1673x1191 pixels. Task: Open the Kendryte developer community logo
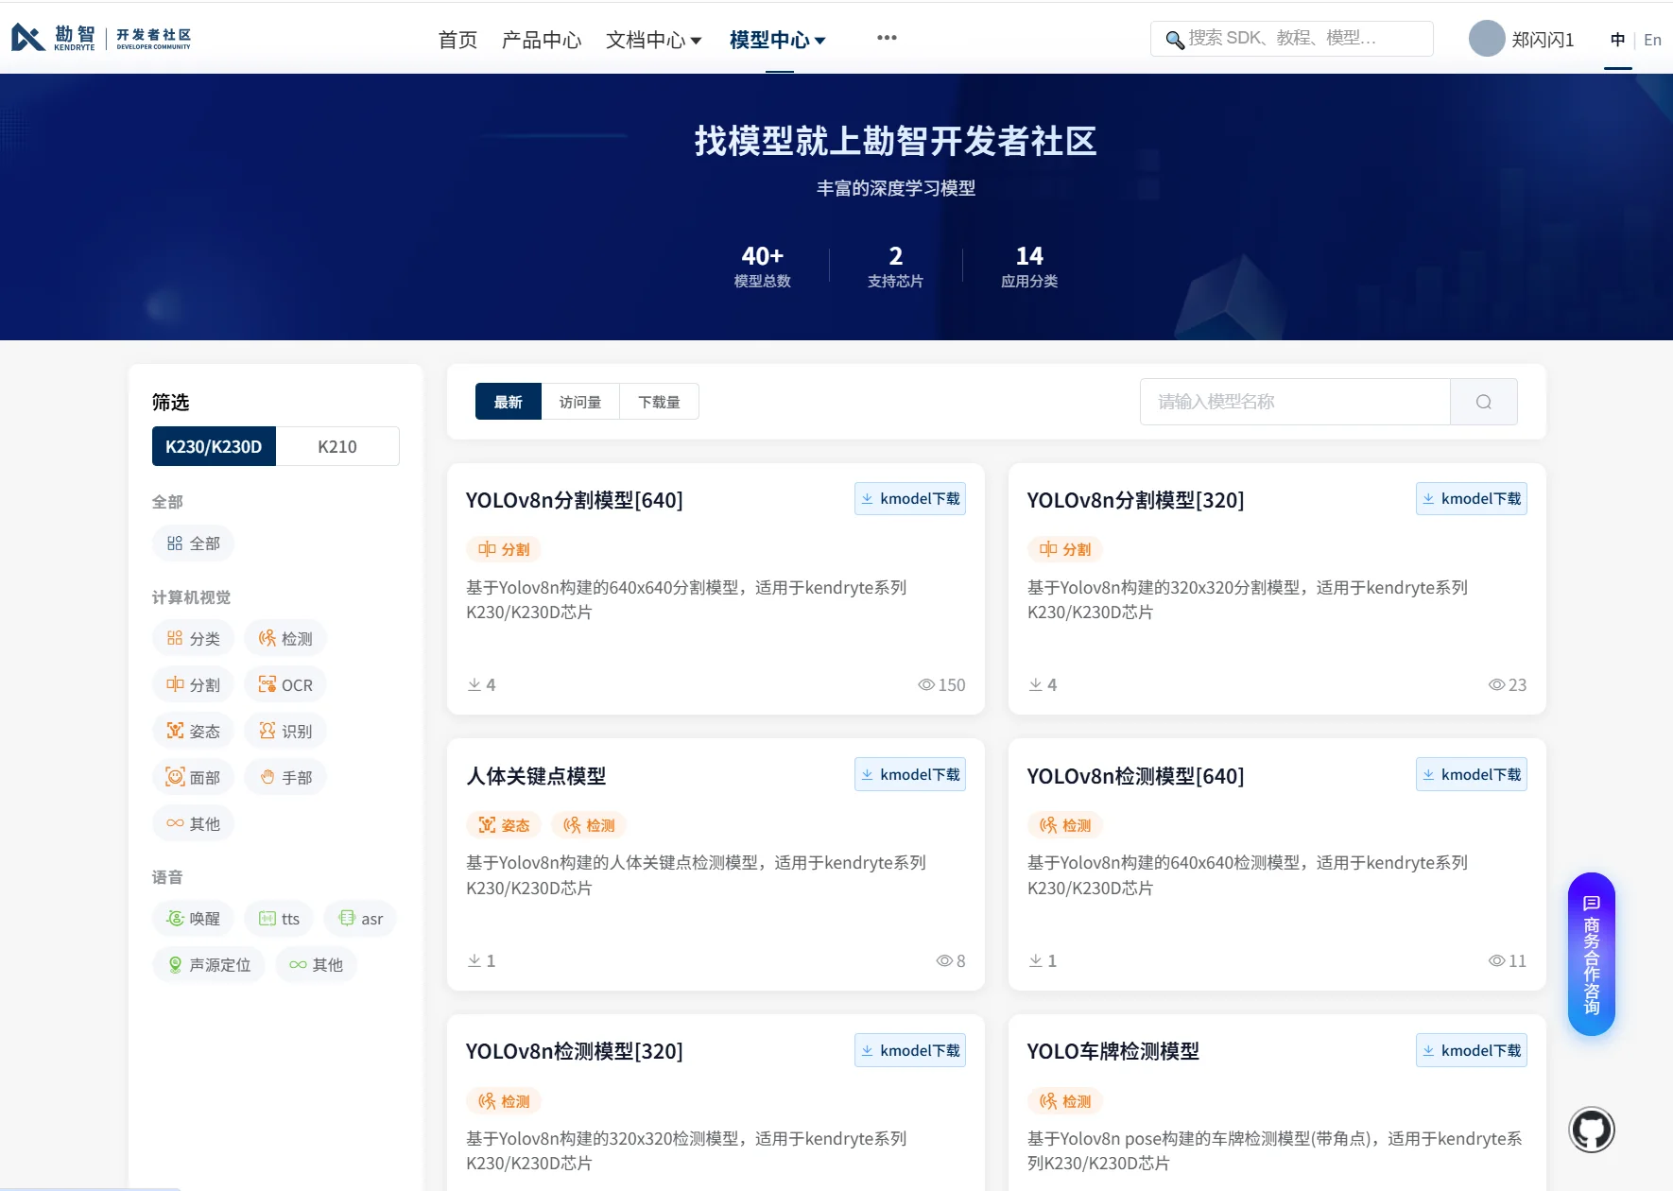101,38
